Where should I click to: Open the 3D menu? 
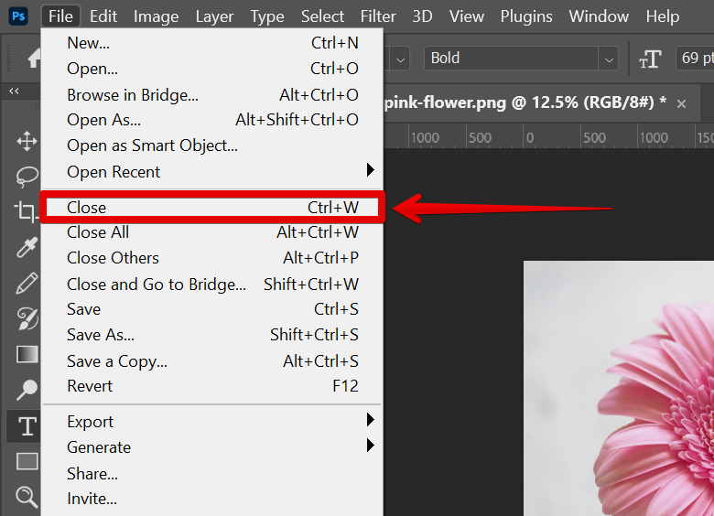pyautogui.click(x=422, y=16)
